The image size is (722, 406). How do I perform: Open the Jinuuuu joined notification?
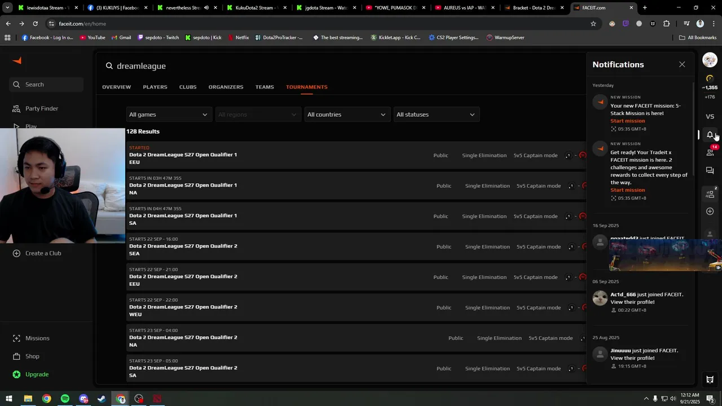pyautogui.click(x=640, y=358)
